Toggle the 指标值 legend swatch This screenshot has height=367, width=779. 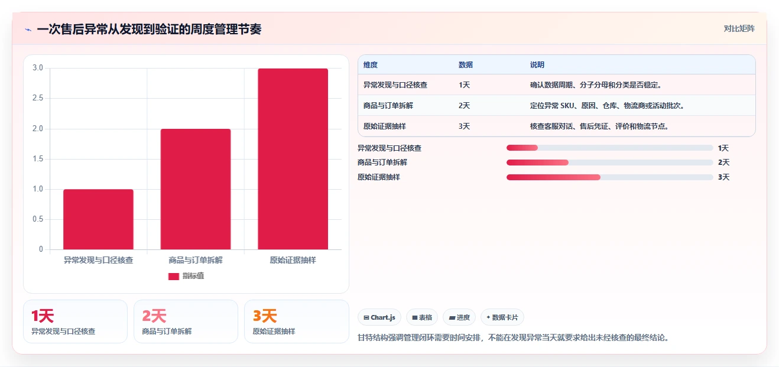tap(173, 276)
